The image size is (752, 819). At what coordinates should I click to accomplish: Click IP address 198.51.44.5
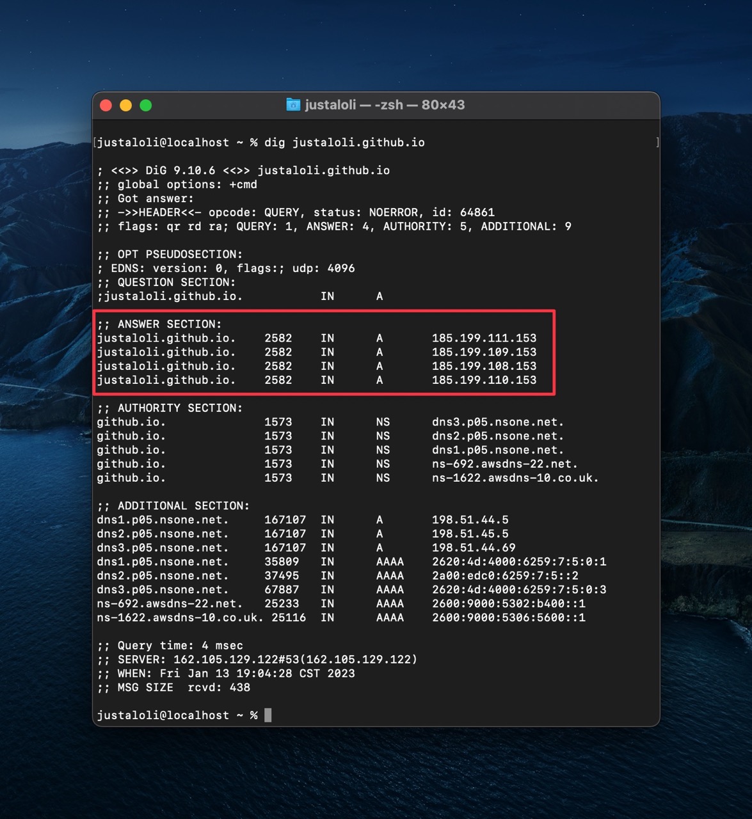470,520
